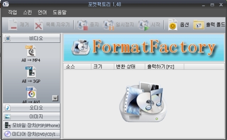Click the 제거 toolbar label

[24, 24]
